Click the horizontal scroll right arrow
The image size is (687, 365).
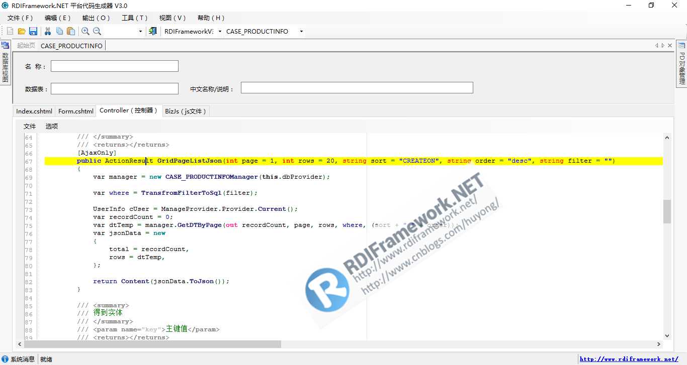coord(659,344)
